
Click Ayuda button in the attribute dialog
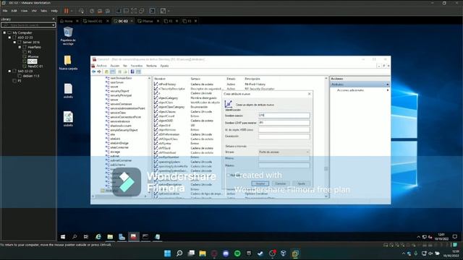coord(301,183)
